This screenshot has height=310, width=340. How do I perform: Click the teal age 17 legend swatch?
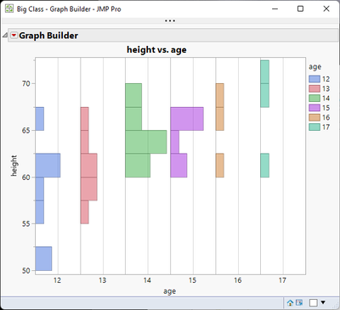point(314,127)
